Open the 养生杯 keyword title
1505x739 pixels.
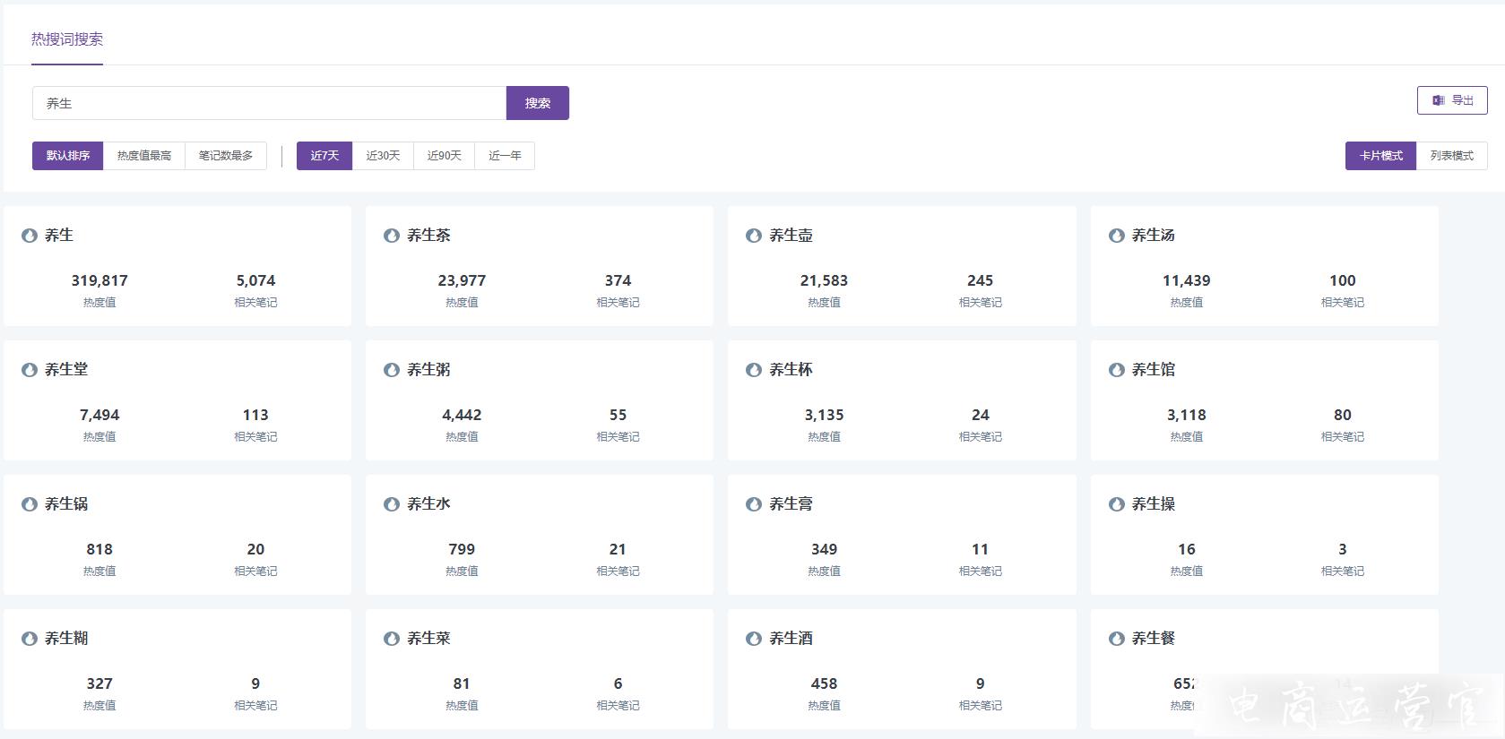pyautogui.click(x=791, y=370)
